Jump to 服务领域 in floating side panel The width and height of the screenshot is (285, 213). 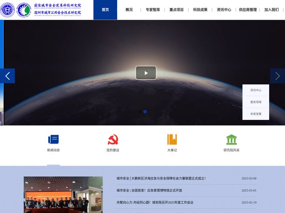click(x=256, y=102)
